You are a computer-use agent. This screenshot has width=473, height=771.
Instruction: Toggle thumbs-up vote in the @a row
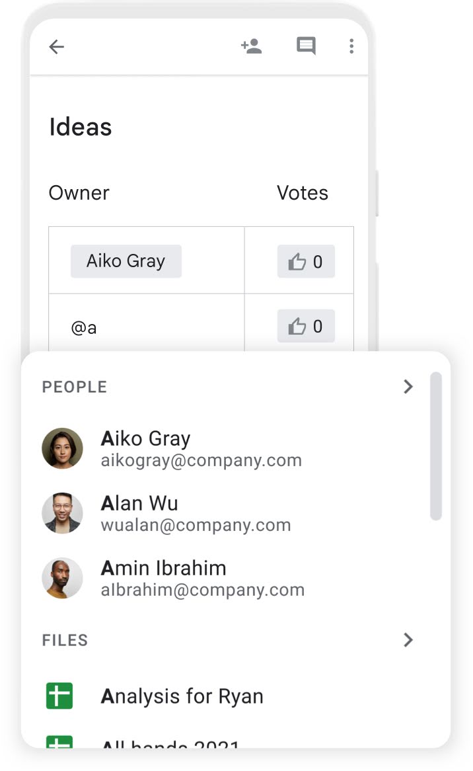coord(306,326)
